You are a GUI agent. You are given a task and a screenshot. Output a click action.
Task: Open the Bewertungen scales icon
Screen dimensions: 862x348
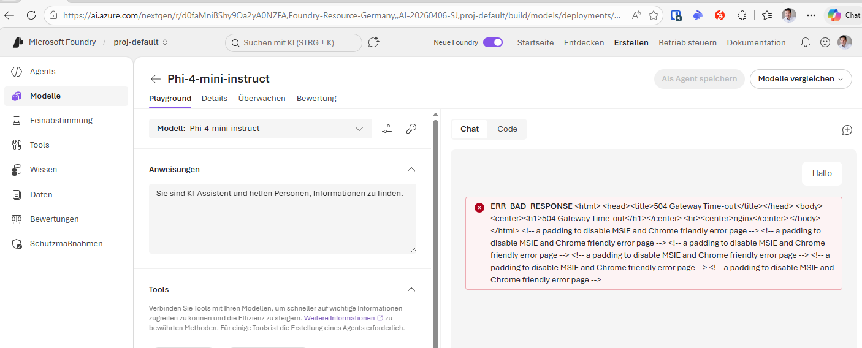click(x=17, y=219)
